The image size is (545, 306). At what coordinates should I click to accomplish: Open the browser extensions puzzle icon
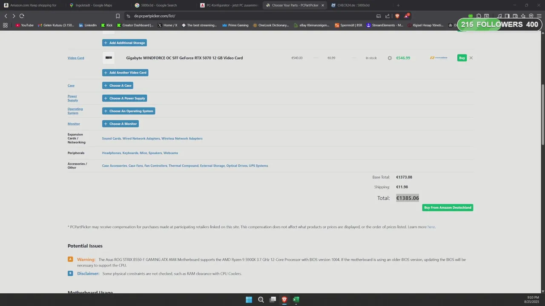coord(479,16)
